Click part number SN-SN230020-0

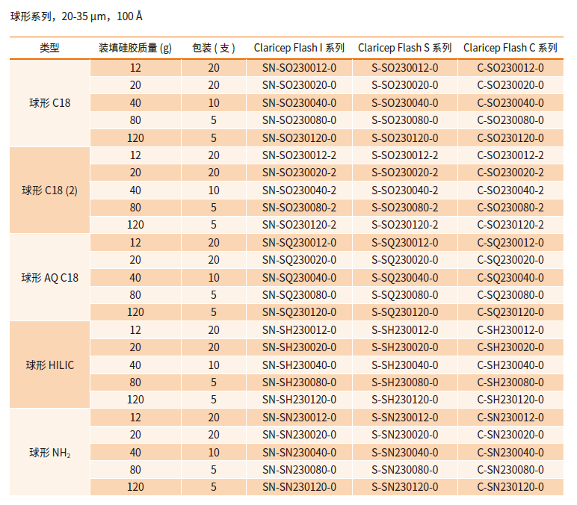click(299, 435)
